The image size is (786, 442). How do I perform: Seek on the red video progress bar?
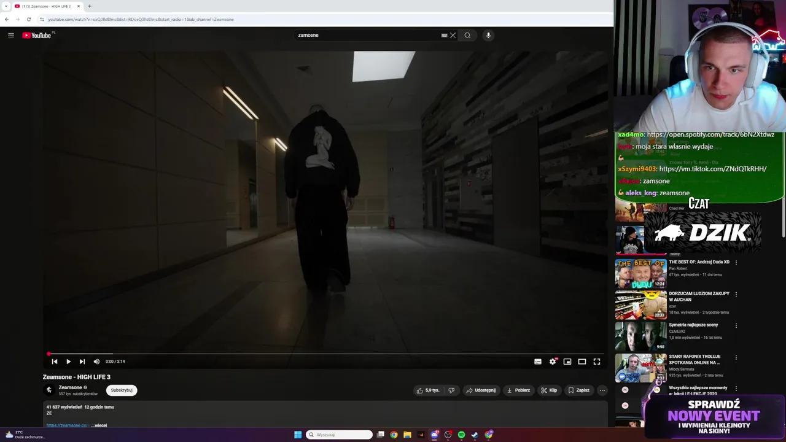click(325, 354)
